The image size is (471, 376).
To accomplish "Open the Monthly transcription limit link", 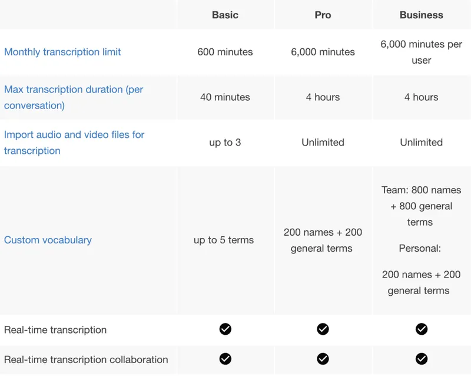I will tap(62, 52).
